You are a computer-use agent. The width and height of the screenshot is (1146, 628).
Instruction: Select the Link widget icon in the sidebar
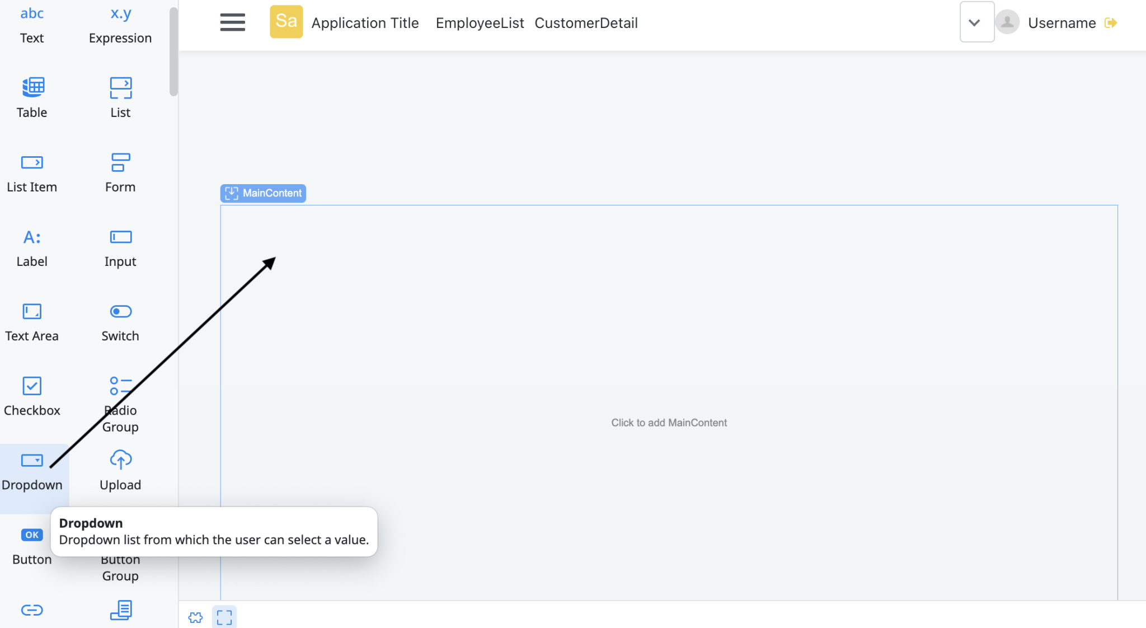click(32, 611)
